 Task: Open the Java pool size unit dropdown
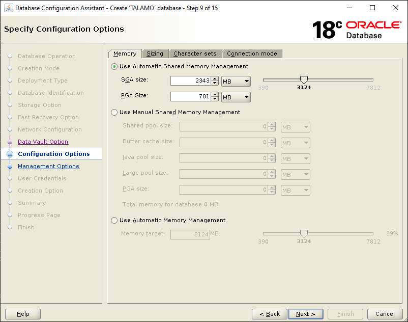pyautogui.click(x=296, y=158)
